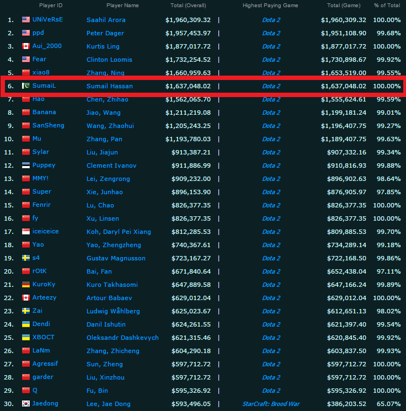Click the Total (Game) column header
This screenshot has height=411, width=406.
click(344, 6)
